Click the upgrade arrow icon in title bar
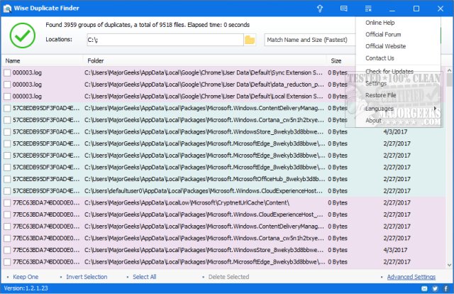The height and width of the screenshot is (294, 454). pyautogui.click(x=320, y=9)
